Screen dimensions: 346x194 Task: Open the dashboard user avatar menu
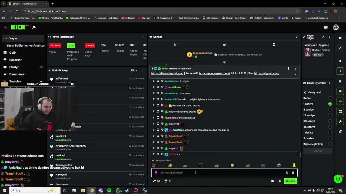336,27
